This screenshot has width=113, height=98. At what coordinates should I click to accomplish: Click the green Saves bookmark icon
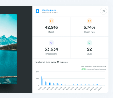pos(89,43)
